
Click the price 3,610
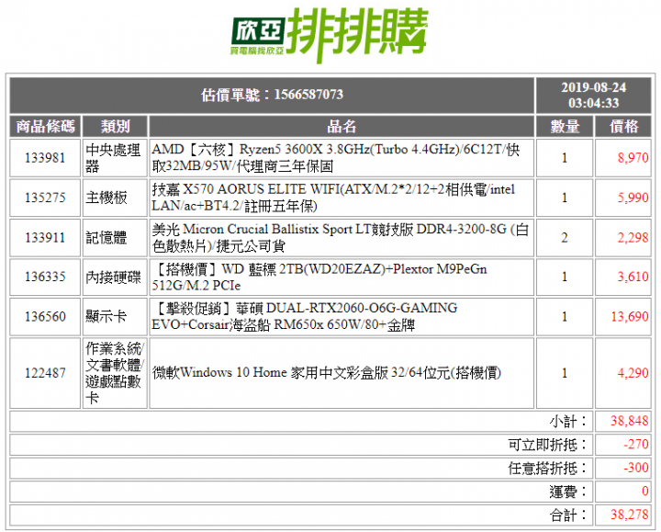(x=633, y=277)
